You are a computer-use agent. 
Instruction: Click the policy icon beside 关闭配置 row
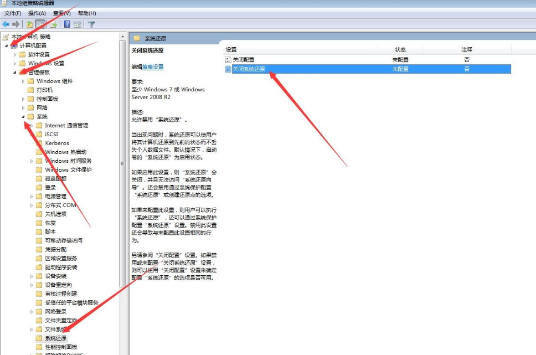[228, 59]
